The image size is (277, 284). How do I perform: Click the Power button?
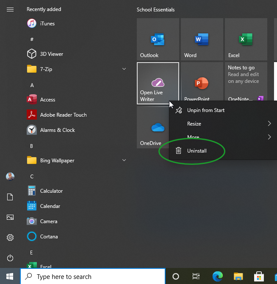[x=10, y=258]
